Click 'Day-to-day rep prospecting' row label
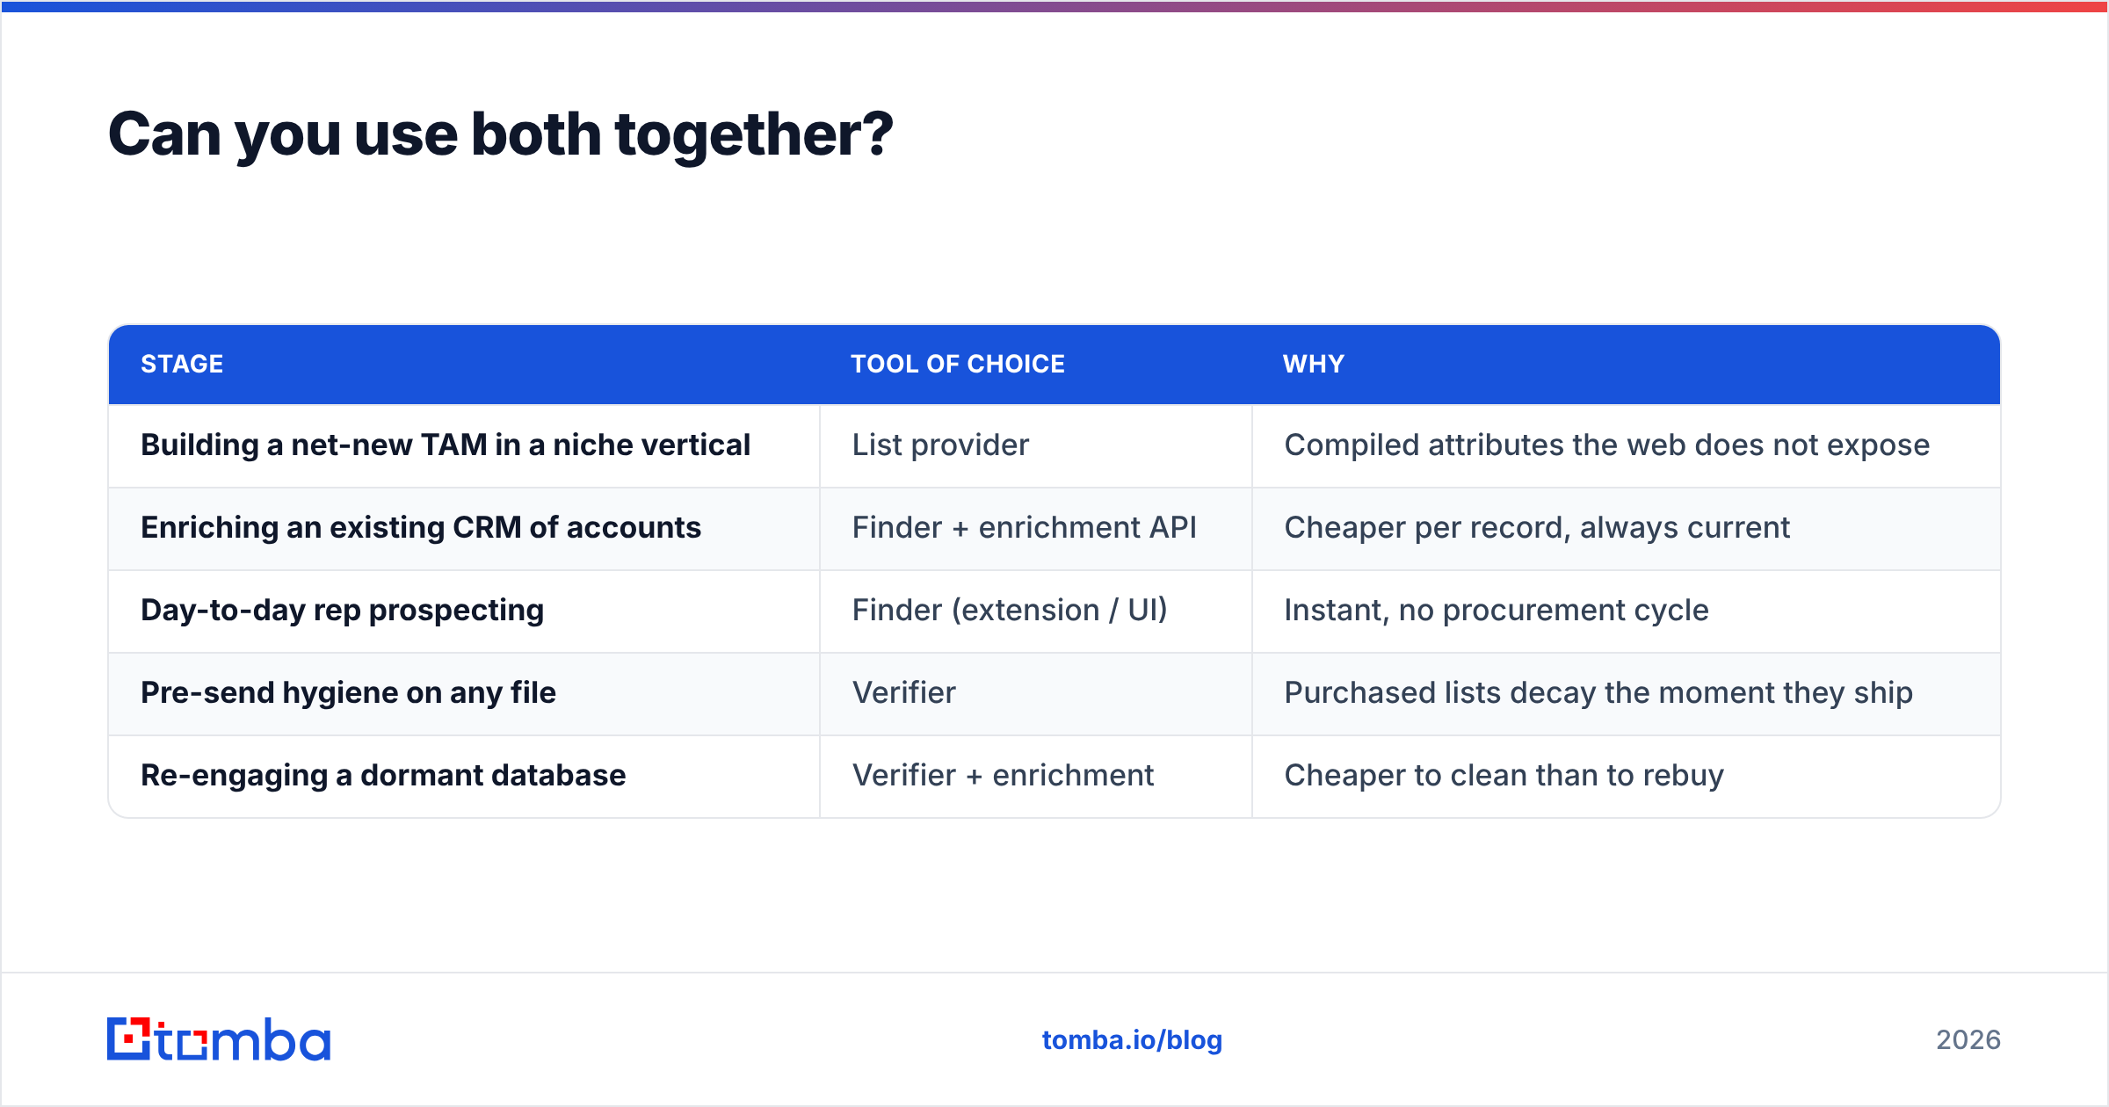 342,610
